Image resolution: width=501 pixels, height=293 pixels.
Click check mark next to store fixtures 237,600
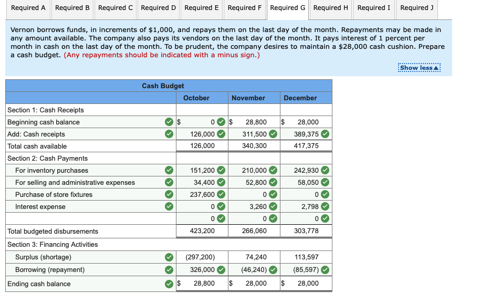[x=221, y=194]
